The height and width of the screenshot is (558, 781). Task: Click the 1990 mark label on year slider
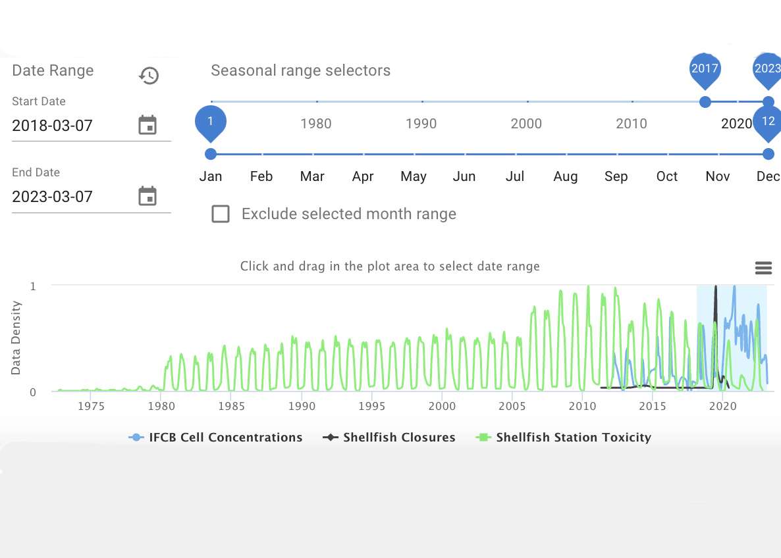(x=421, y=124)
